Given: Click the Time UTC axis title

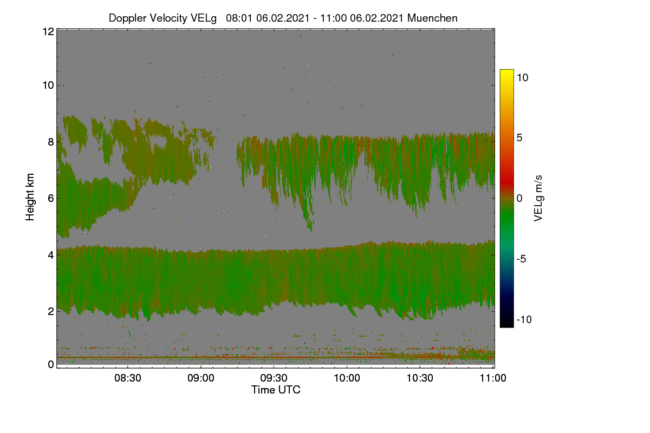Looking at the screenshot, I should point(276,390).
